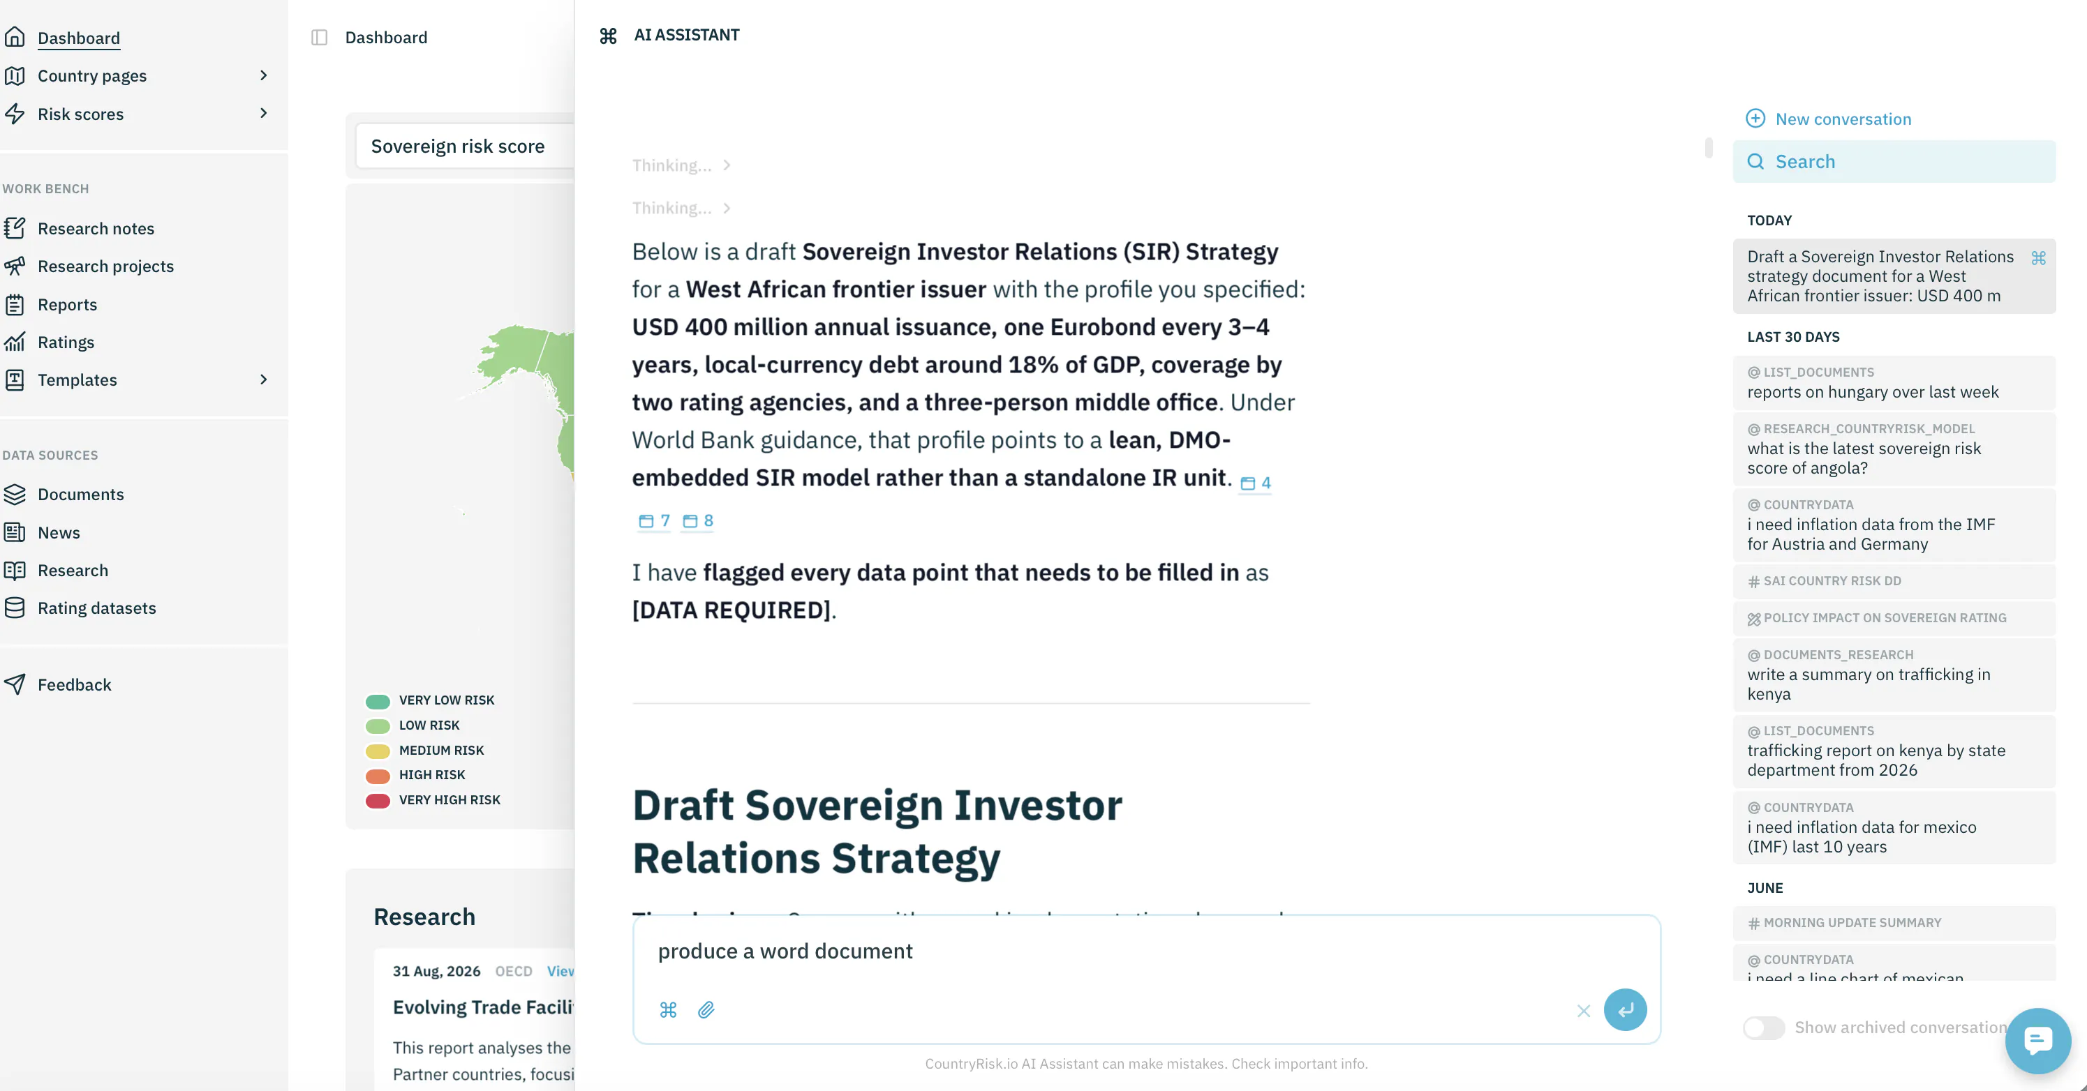Image resolution: width=2087 pixels, height=1091 pixels.
Task: Click the VERY HIGH RISK red legend swatch
Action: click(378, 800)
